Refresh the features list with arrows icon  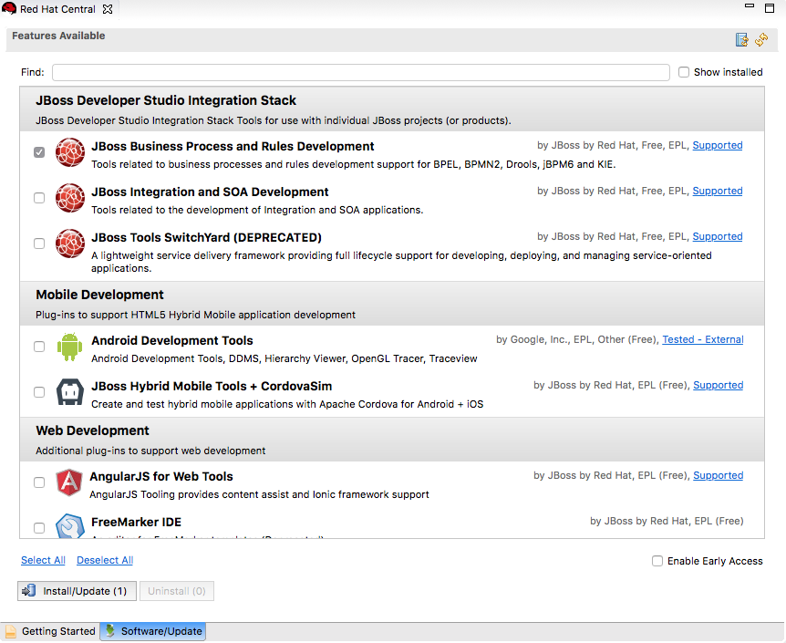pos(761,39)
